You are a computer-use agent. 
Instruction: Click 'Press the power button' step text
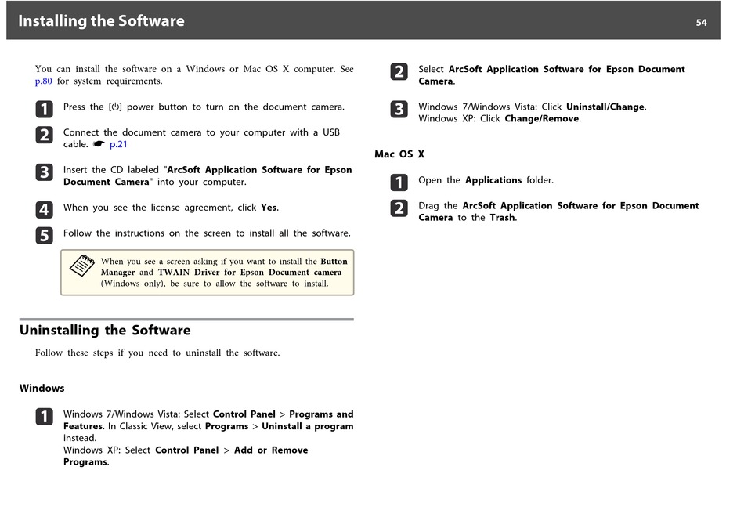point(204,107)
